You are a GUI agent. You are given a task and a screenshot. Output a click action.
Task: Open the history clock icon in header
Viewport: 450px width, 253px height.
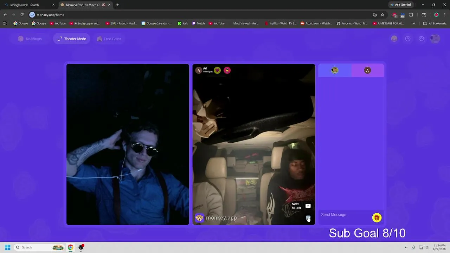point(408,39)
